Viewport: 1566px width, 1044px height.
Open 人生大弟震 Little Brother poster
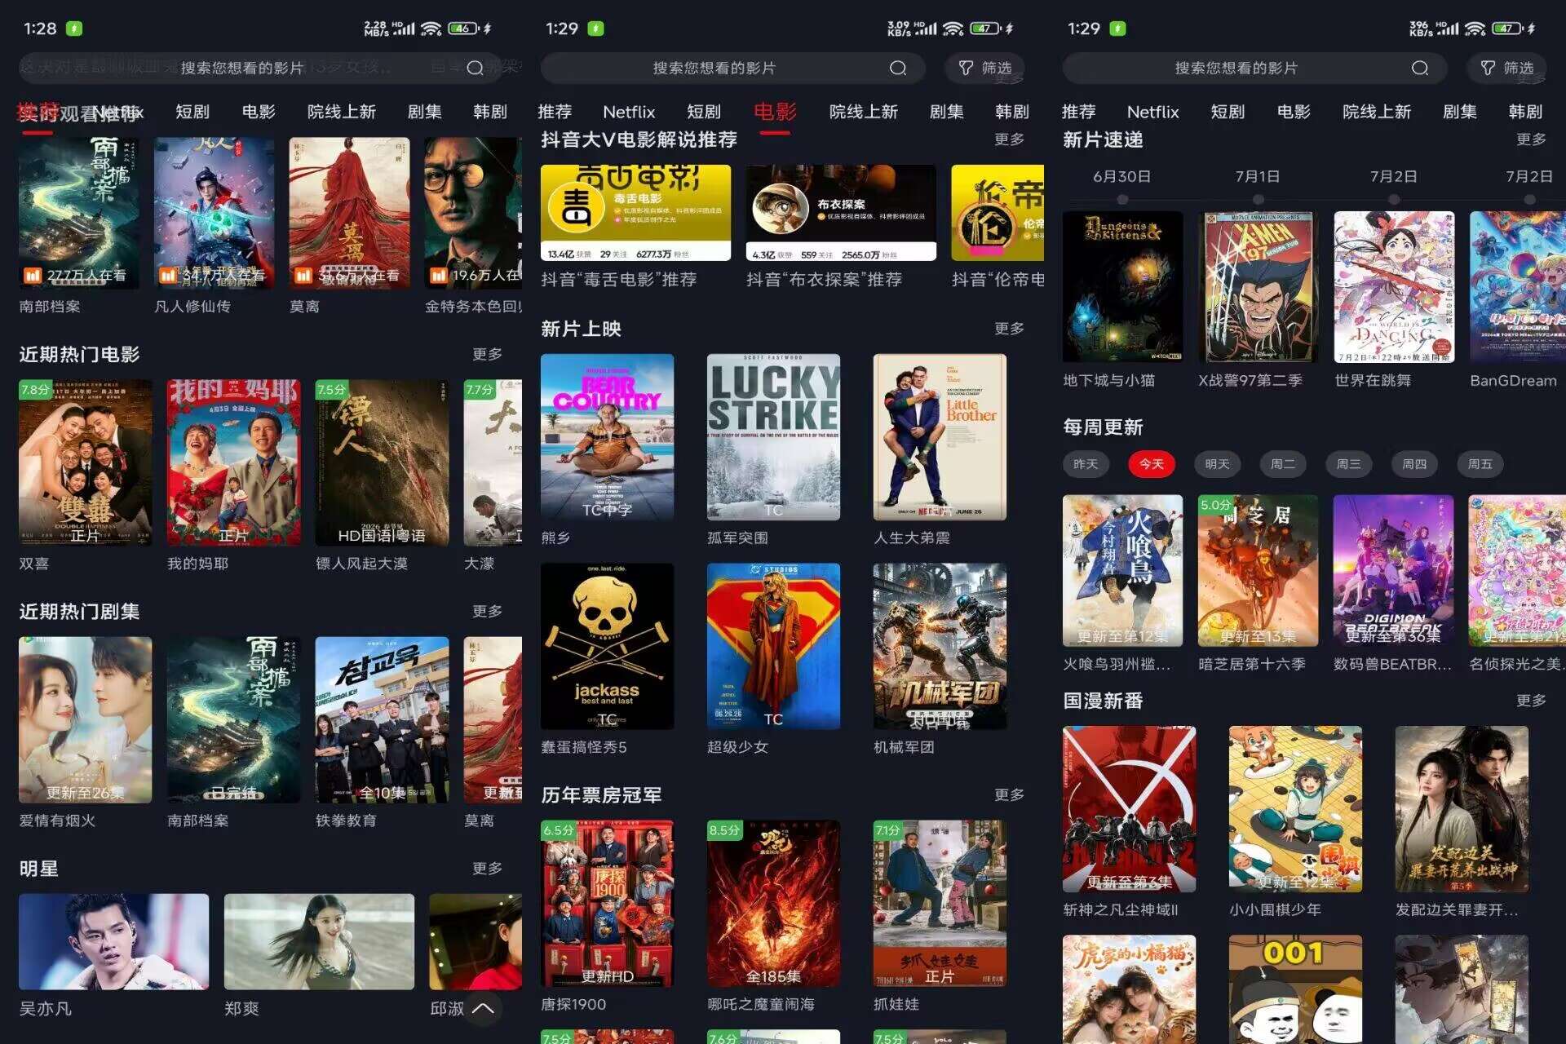point(940,437)
